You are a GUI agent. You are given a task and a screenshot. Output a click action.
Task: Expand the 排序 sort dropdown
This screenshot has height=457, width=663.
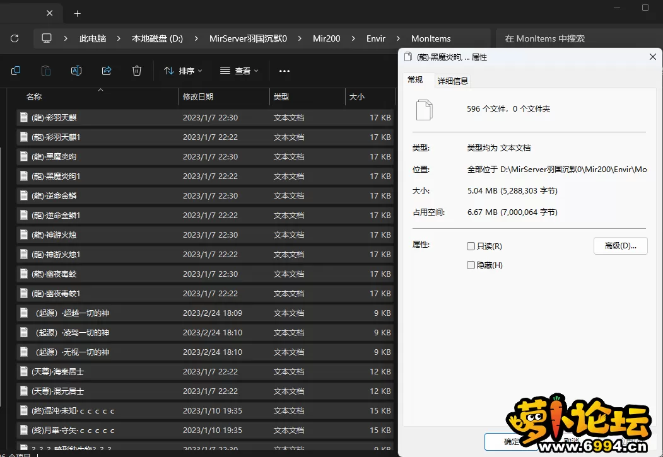(183, 71)
